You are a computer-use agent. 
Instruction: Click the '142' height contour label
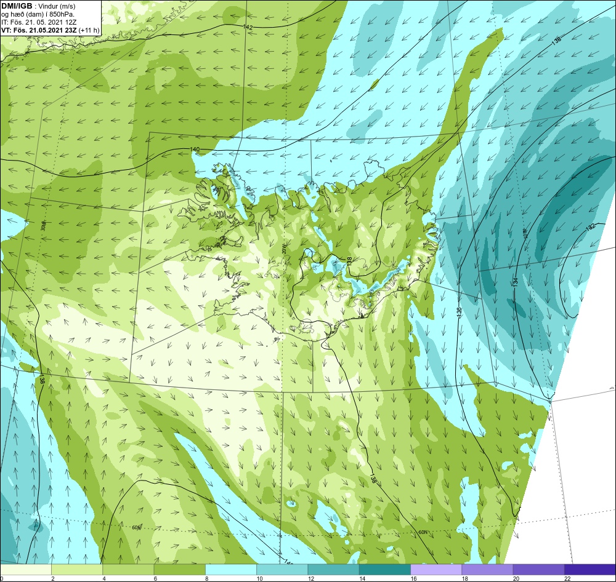[248, 28]
